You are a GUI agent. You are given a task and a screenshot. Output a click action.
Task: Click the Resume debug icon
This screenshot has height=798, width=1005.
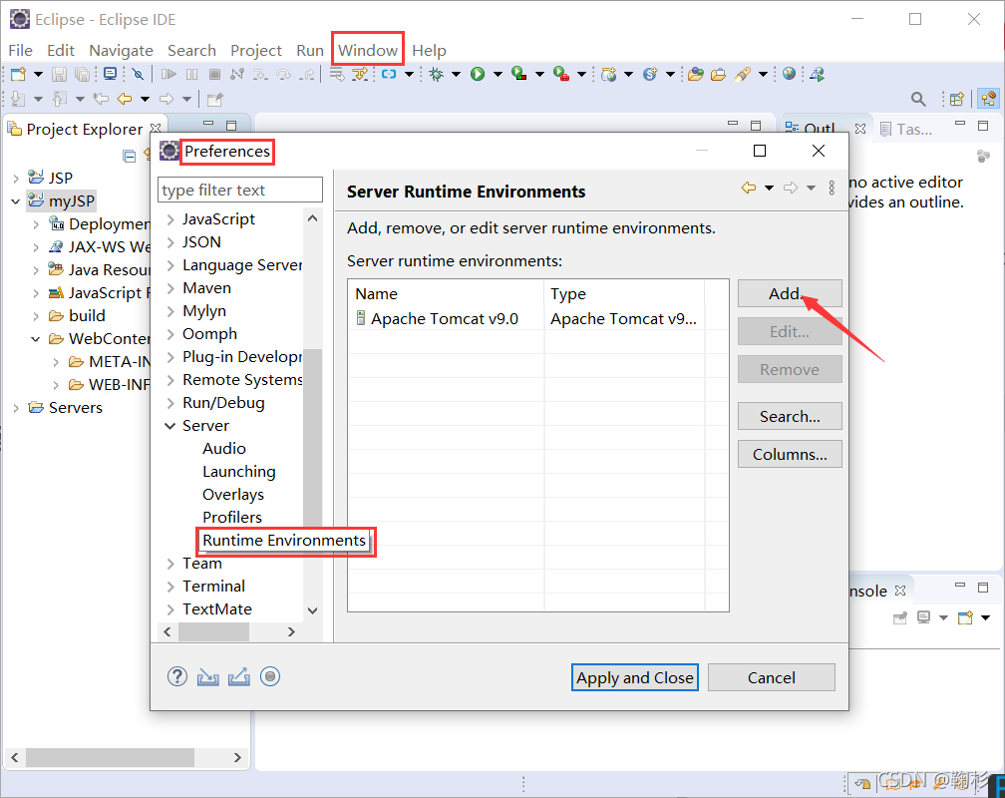point(168,75)
